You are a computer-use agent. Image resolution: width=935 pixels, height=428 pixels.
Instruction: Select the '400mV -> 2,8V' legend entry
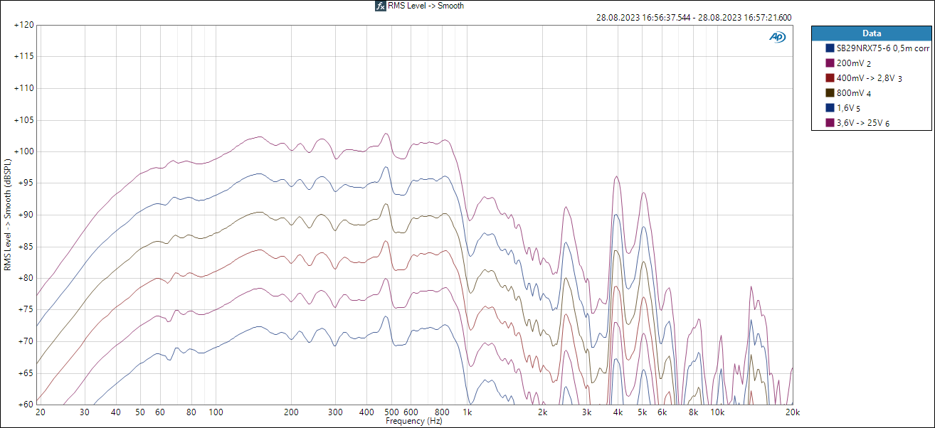pyautogui.click(x=870, y=78)
